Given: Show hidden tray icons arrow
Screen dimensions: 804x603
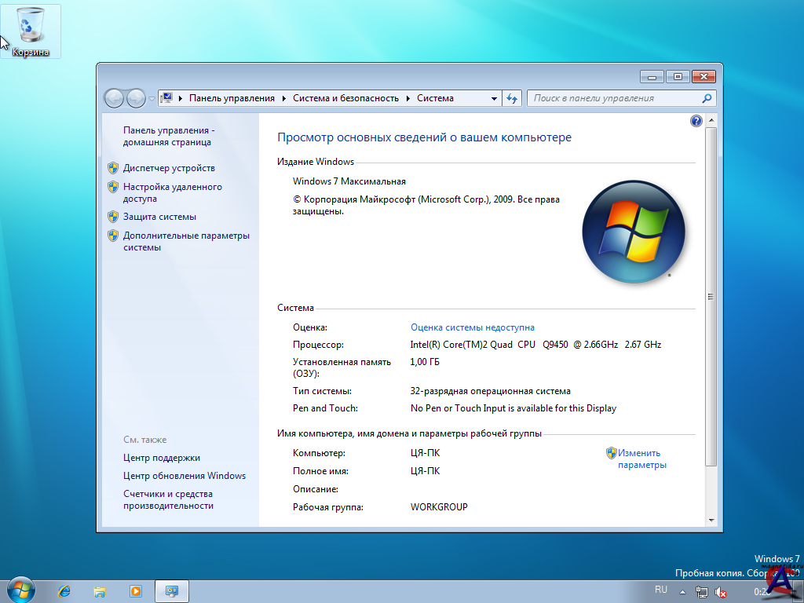Looking at the screenshot, I should point(682,592).
